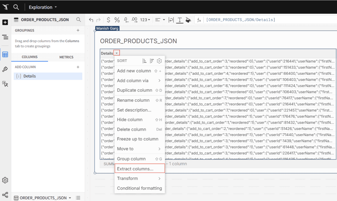This screenshot has width=337, height=201.
Task: Apply percent formatting
Action: tap(117, 20)
